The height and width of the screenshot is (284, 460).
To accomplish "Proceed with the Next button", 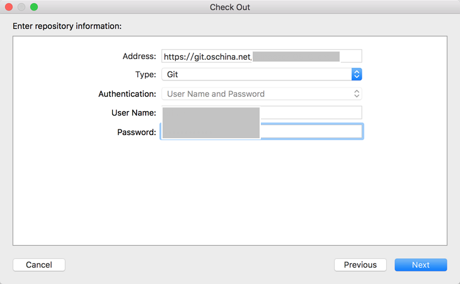I will [x=421, y=265].
